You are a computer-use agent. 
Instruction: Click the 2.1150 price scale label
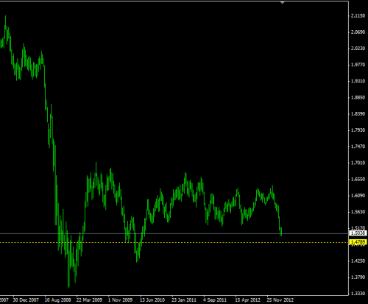coord(358,16)
